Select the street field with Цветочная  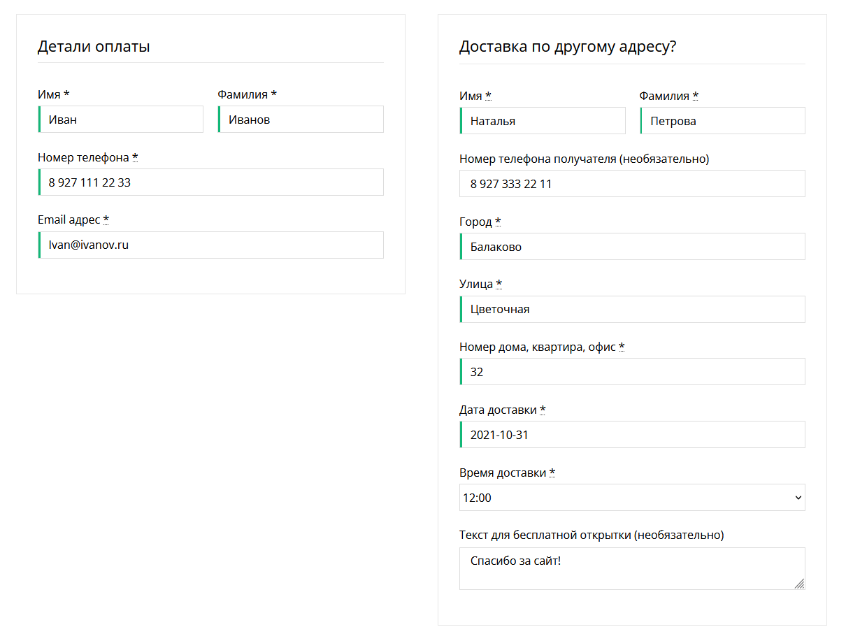point(632,309)
